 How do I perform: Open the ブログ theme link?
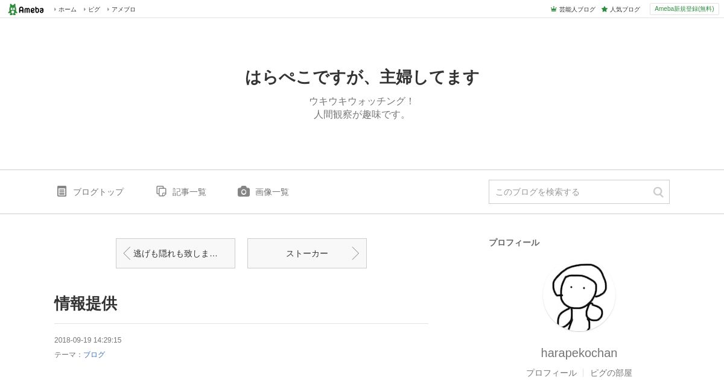tap(94, 355)
